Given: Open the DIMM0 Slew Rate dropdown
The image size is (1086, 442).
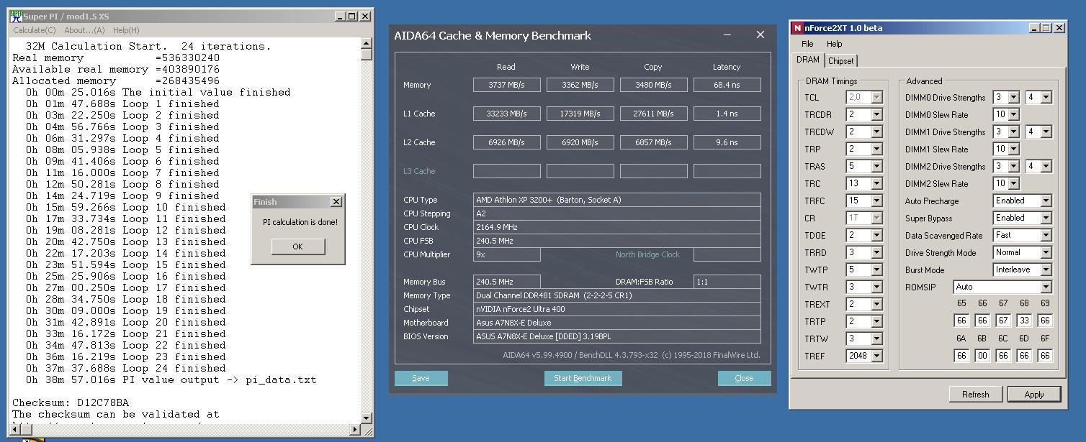Looking at the screenshot, I should click(1013, 114).
